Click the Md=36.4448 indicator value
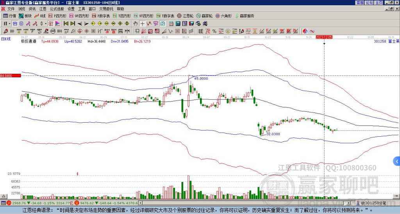This screenshot has height=214, width=400. [x=96, y=41]
